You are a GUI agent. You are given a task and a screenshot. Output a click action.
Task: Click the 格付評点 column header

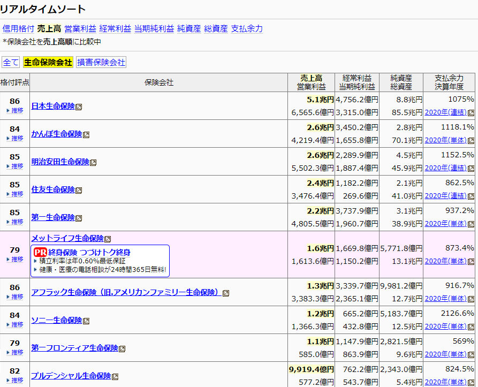(x=14, y=82)
